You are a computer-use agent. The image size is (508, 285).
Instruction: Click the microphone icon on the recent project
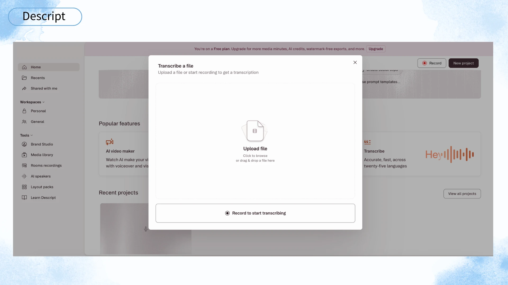[146, 229]
